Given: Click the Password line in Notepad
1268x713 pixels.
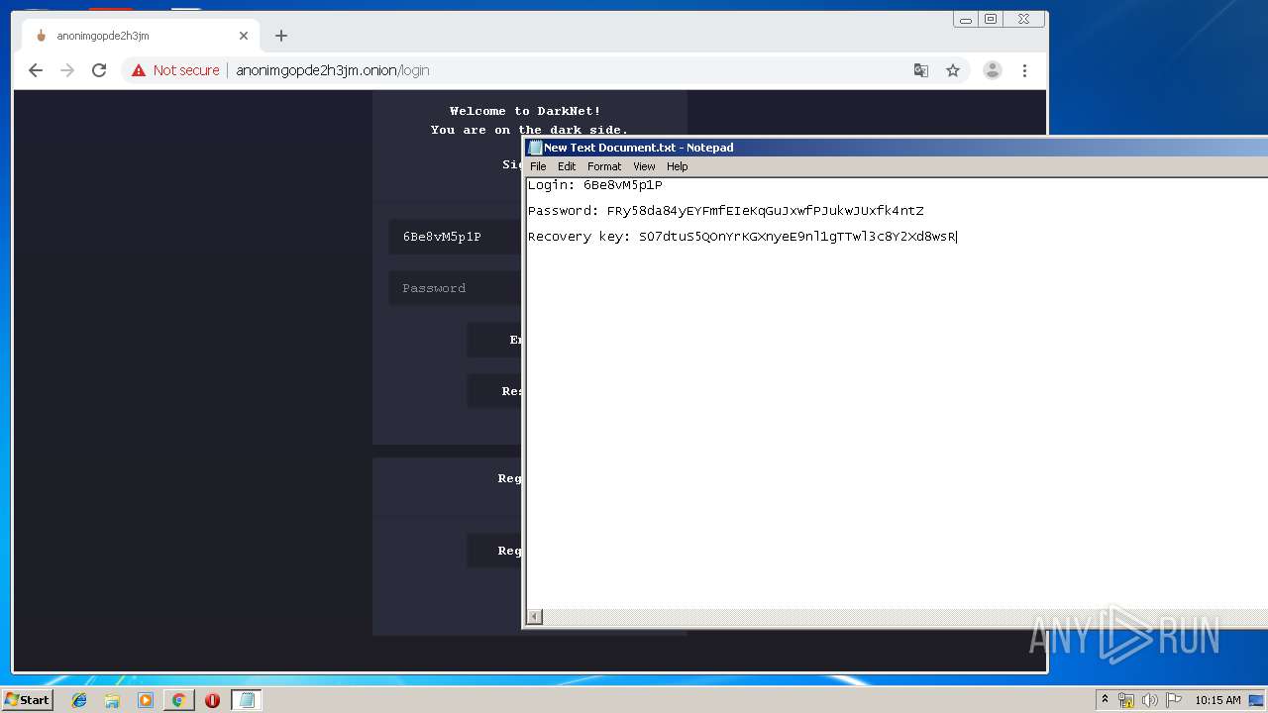Looking at the screenshot, I should pyautogui.click(x=726, y=211).
